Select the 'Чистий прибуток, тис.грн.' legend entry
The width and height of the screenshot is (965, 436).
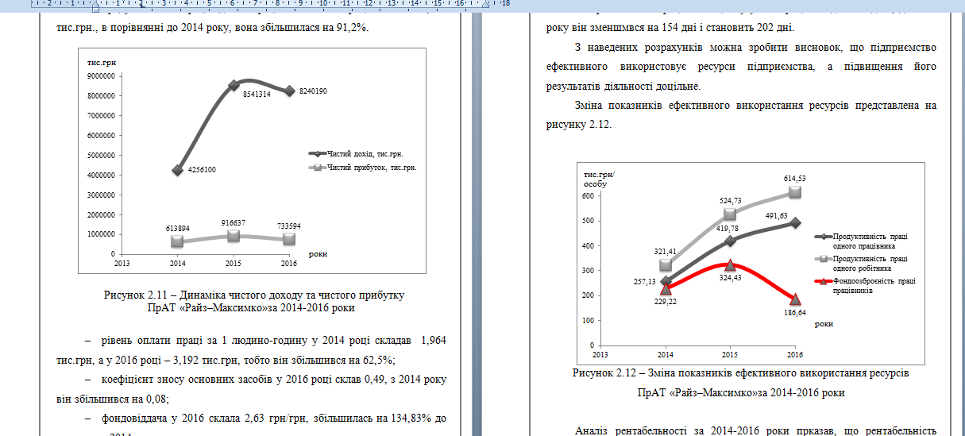coord(362,168)
